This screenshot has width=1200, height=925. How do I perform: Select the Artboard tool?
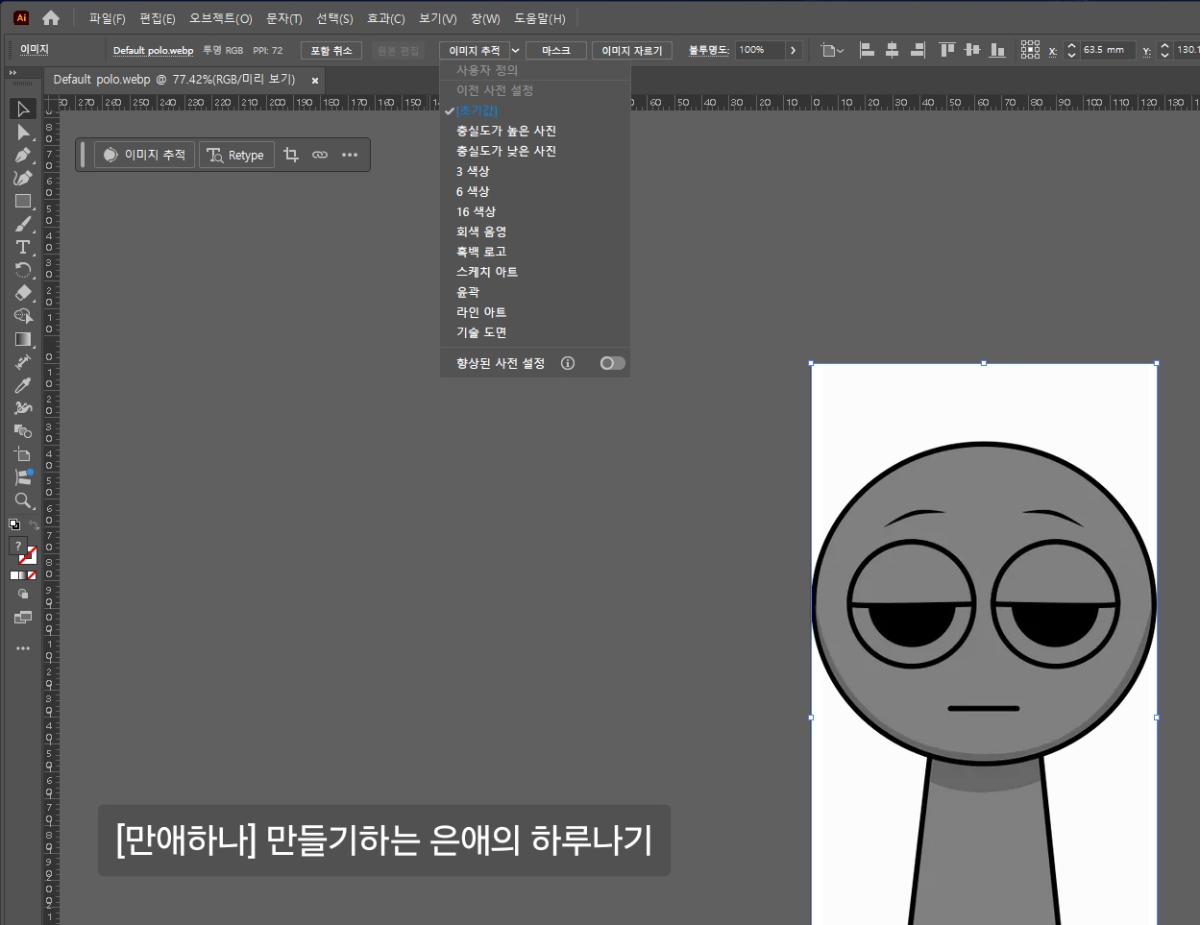[x=23, y=454]
